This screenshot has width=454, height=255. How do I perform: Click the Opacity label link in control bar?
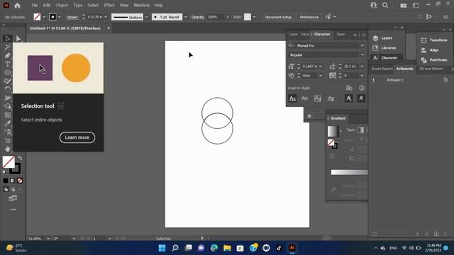click(x=198, y=17)
